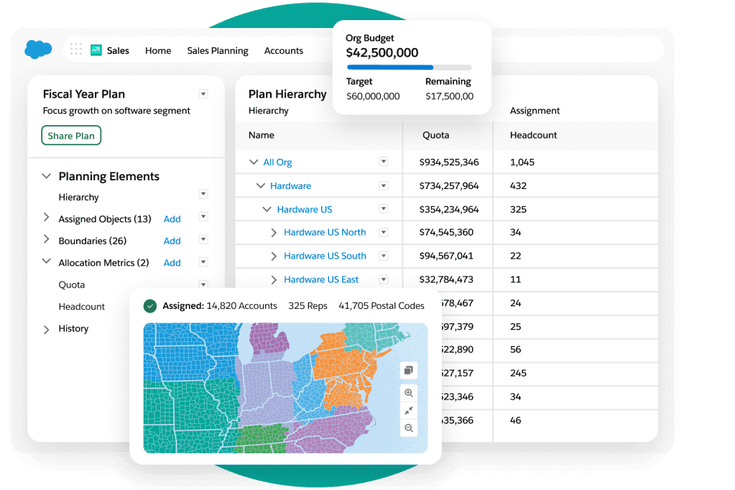The height and width of the screenshot is (490, 735).
Task: Expand the Hardware US East row
Action: click(x=274, y=280)
